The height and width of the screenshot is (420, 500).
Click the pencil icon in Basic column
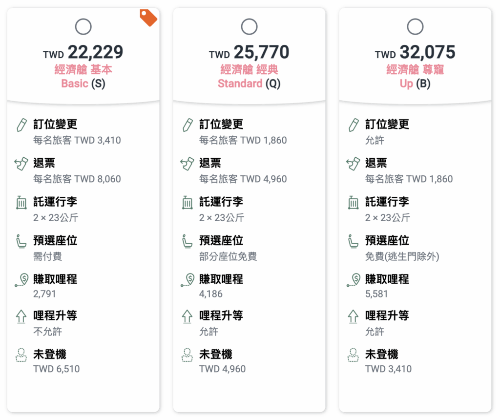(21, 125)
